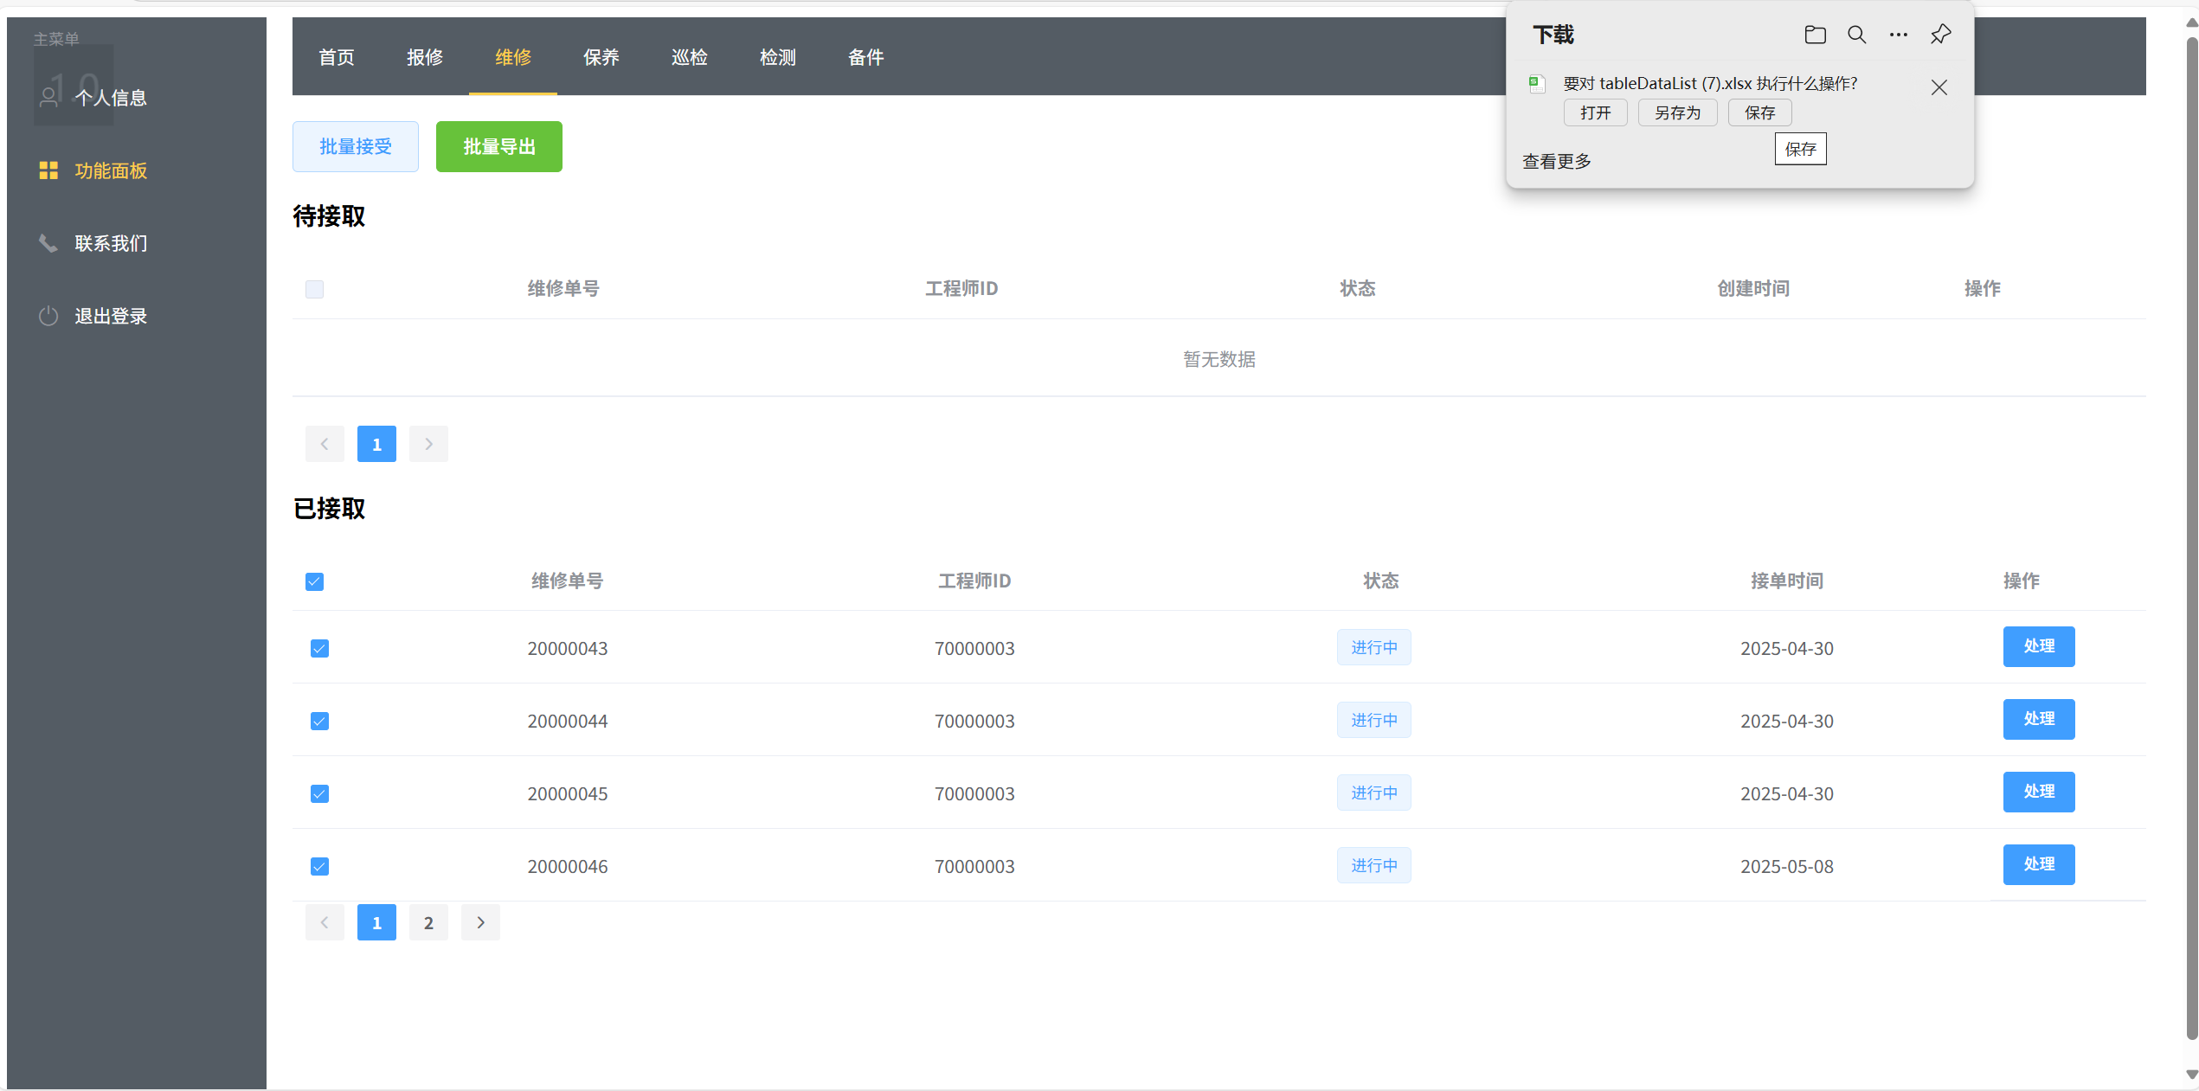Click the 个人信息 user icon

click(x=49, y=98)
